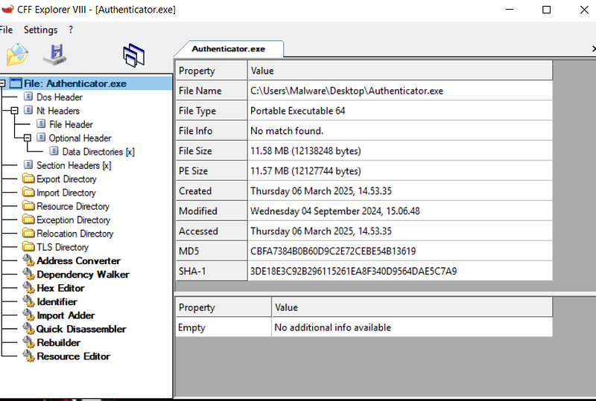This screenshot has width=596, height=401.
Task: Click the Exception Directory folder icon
Action: [x=28, y=219]
